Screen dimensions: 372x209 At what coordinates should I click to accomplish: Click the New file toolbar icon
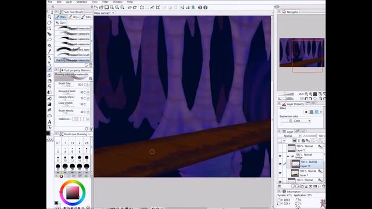click(x=96, y=8)
